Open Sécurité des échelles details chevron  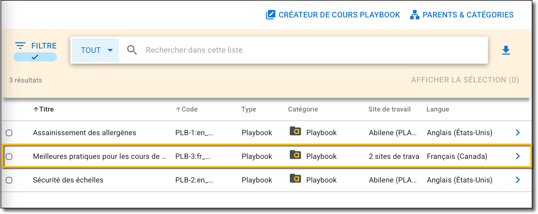click(517, 180)
